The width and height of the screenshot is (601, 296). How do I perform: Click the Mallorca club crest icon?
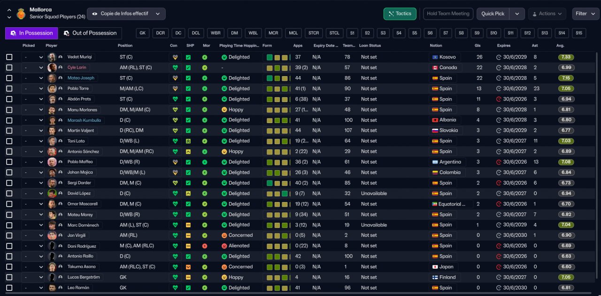coord(21,14)
